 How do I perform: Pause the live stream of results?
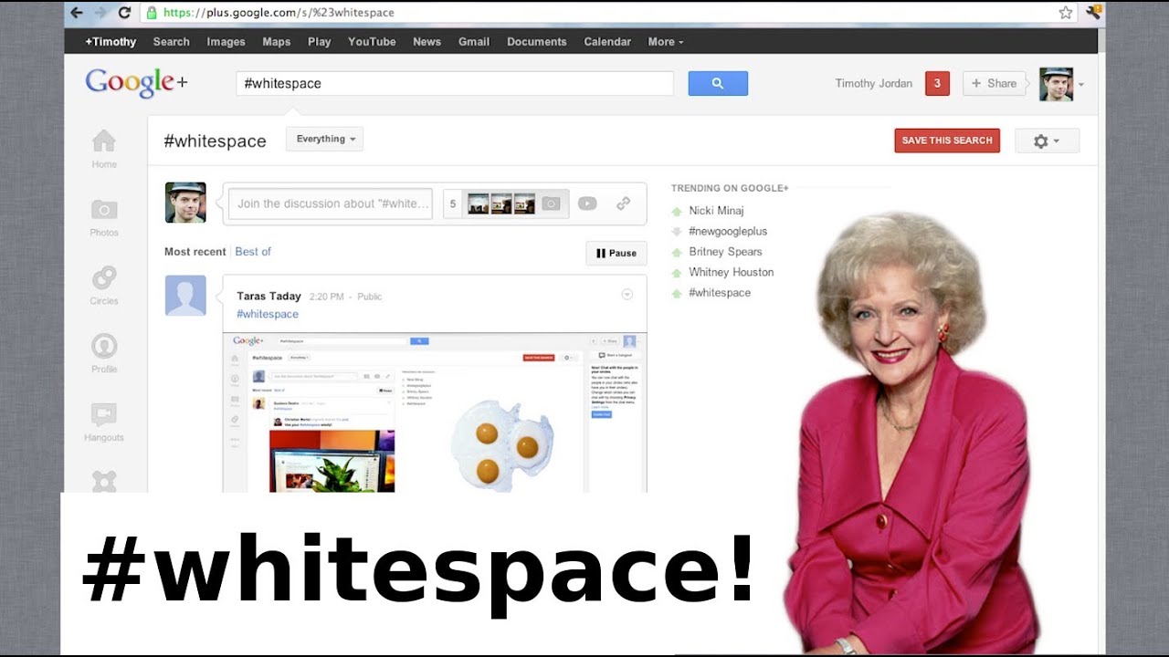click(616, 253)
